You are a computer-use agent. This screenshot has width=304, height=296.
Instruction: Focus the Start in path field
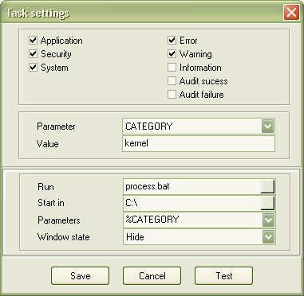coord(192,203)
